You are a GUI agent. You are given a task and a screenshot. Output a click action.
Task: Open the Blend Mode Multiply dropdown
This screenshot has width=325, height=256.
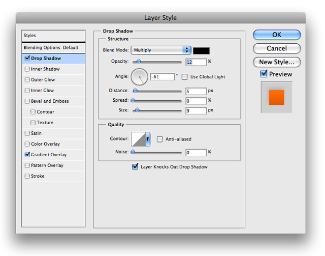161,50
